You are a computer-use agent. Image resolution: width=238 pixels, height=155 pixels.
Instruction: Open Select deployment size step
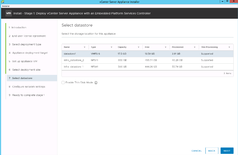[x=26, y=70]
